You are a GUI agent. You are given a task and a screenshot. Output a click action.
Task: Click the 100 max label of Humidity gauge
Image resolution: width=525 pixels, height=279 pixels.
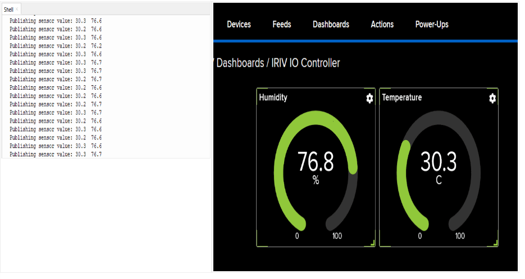[x=337, y=236]
